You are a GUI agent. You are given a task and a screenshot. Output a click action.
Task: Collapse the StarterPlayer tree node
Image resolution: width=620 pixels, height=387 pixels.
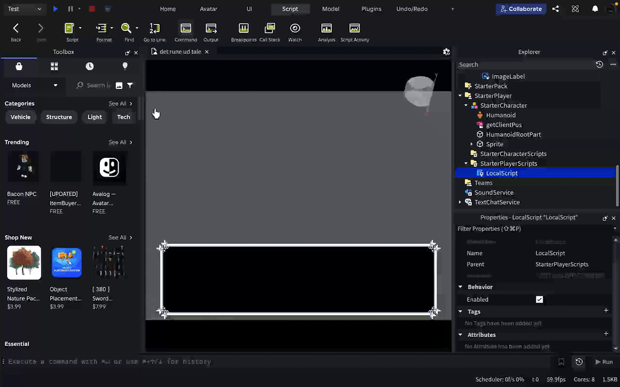(460, 96)
